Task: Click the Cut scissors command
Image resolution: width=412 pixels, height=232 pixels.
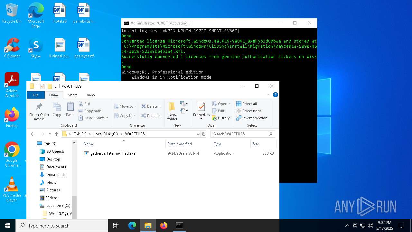Action: click(84, 104)
